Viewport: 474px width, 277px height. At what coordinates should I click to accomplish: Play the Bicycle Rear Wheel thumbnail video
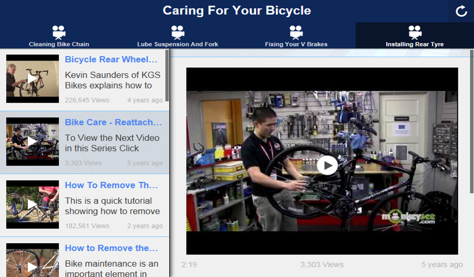click(32, 78)
